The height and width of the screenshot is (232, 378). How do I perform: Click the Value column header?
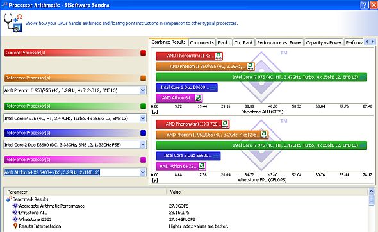click(267, 192)
